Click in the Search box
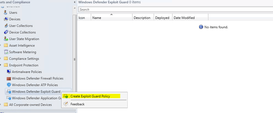273x113 pixels. (x=175, y=10)
